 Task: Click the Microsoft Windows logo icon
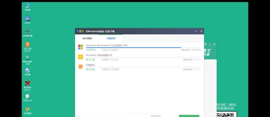(81, 47)
